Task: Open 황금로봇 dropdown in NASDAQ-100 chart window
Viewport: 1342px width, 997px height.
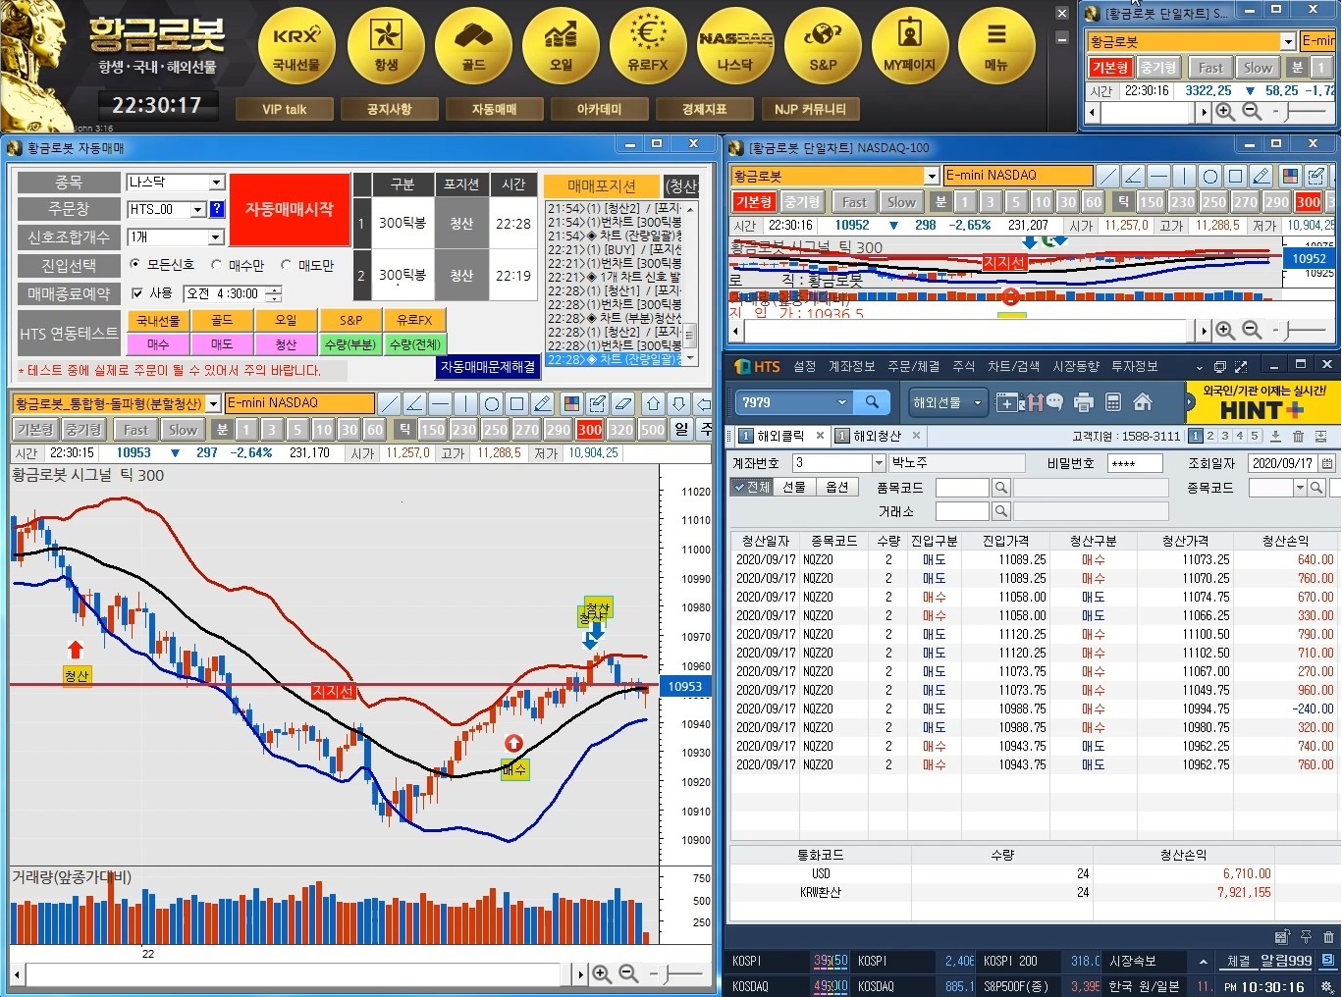Action: pos(932,176)
